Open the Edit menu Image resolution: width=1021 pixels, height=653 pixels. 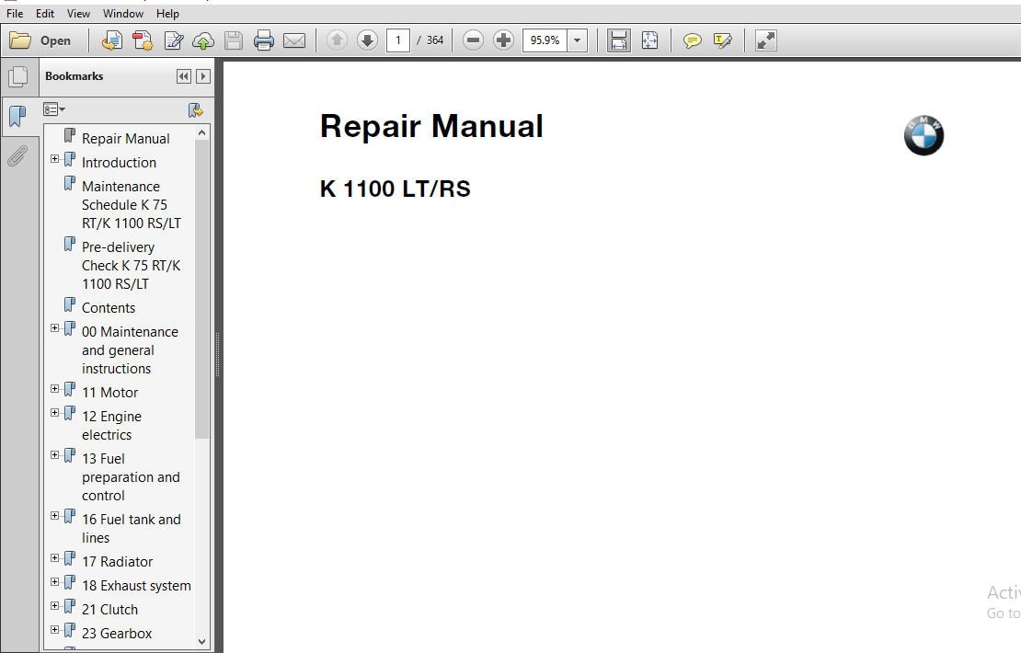[x=45, y=14]
